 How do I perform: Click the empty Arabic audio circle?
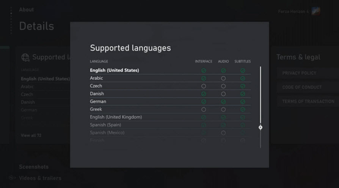tap(223, 78)
